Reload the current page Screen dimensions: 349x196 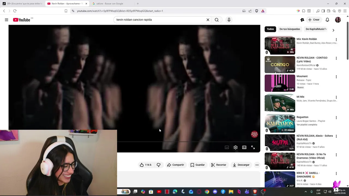click(x=15, y=11)
